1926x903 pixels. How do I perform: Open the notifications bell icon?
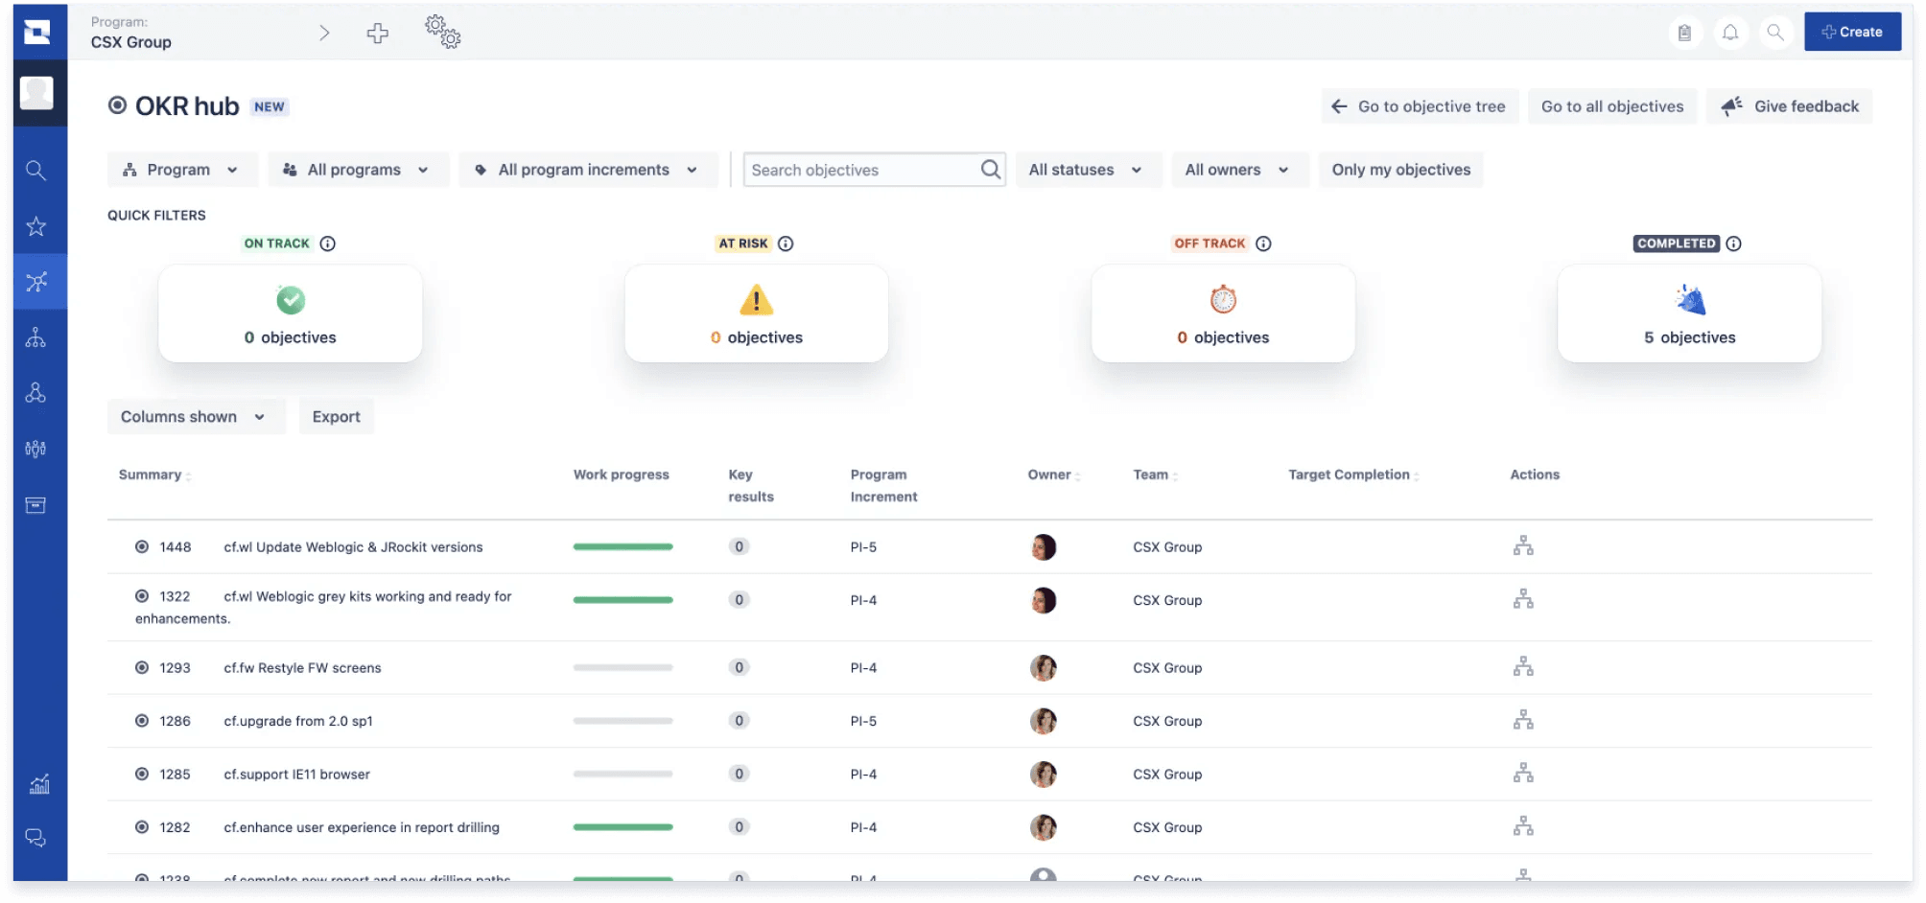coord(1730,32)
